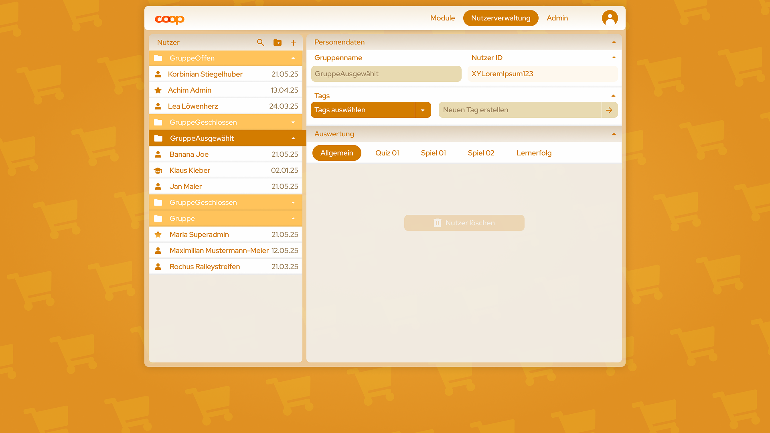Expand the first GruppeGeschlossen folder
Screen dimensions: 770x433
293,122
